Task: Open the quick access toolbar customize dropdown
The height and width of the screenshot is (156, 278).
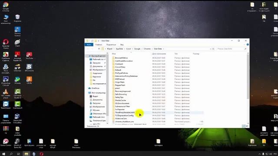Action: point(99,41)
